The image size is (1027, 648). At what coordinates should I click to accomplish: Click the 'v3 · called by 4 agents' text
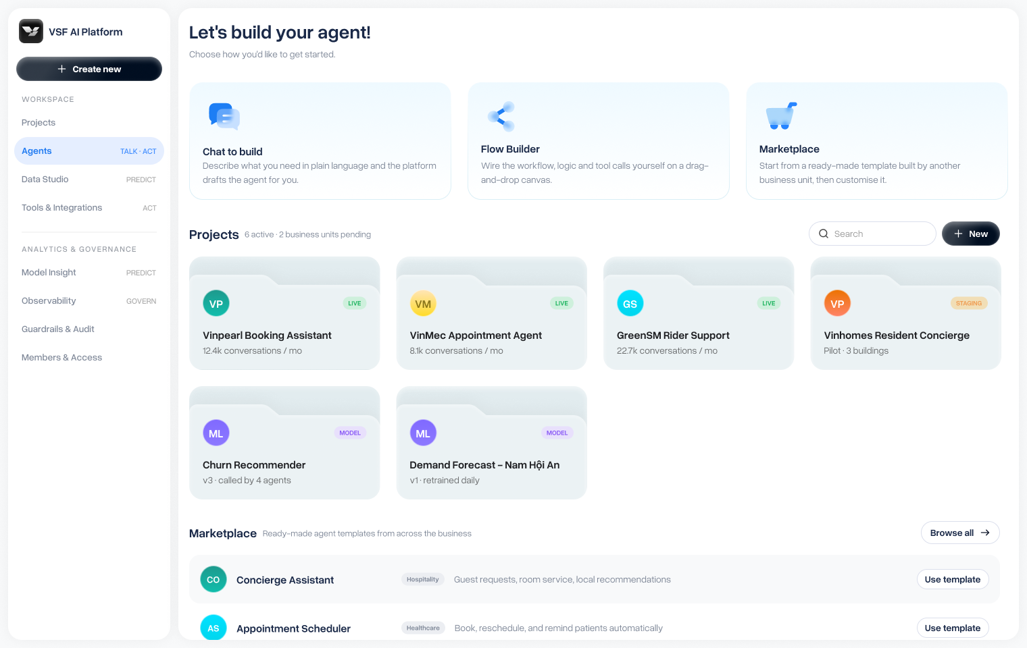click(247, 481)
